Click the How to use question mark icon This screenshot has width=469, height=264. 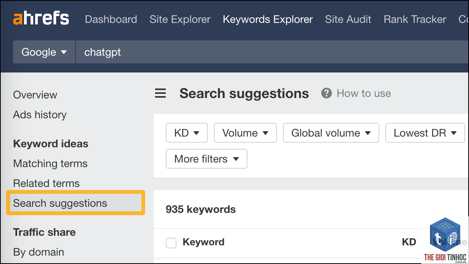(x=327, y=93)
